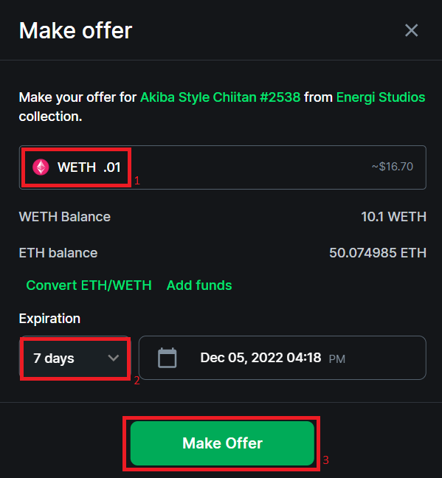Screen dimensions: 442x478
Task: Open the calendar icon for expiration date
Action: [x=168, y=358]
